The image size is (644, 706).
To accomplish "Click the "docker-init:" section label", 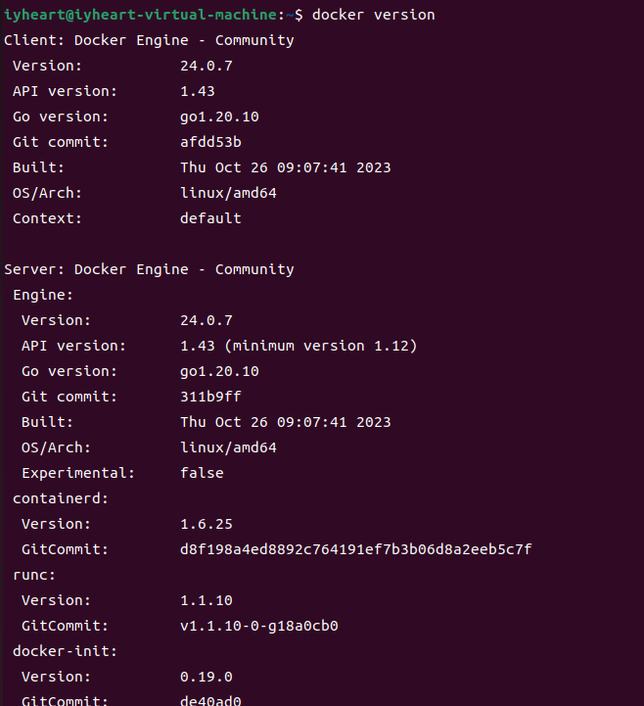I will [66, 651].
